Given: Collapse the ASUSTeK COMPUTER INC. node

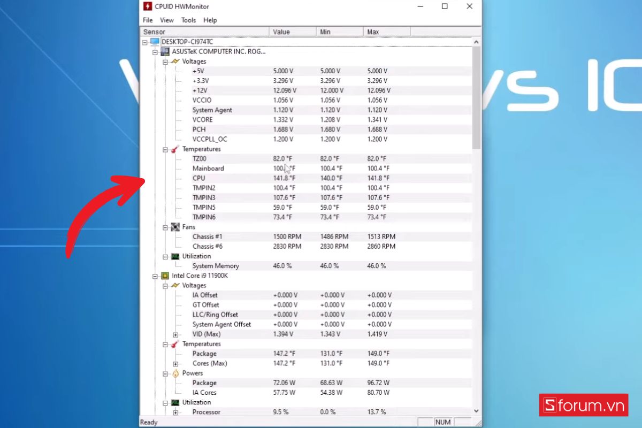Looking at the screenshot, I should 155,52.
